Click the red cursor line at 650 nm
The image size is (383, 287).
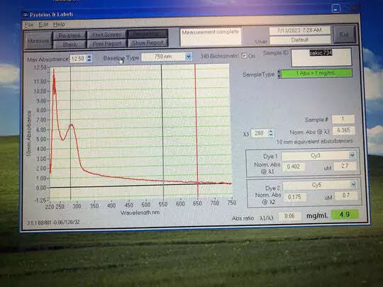tap(196, 130)
